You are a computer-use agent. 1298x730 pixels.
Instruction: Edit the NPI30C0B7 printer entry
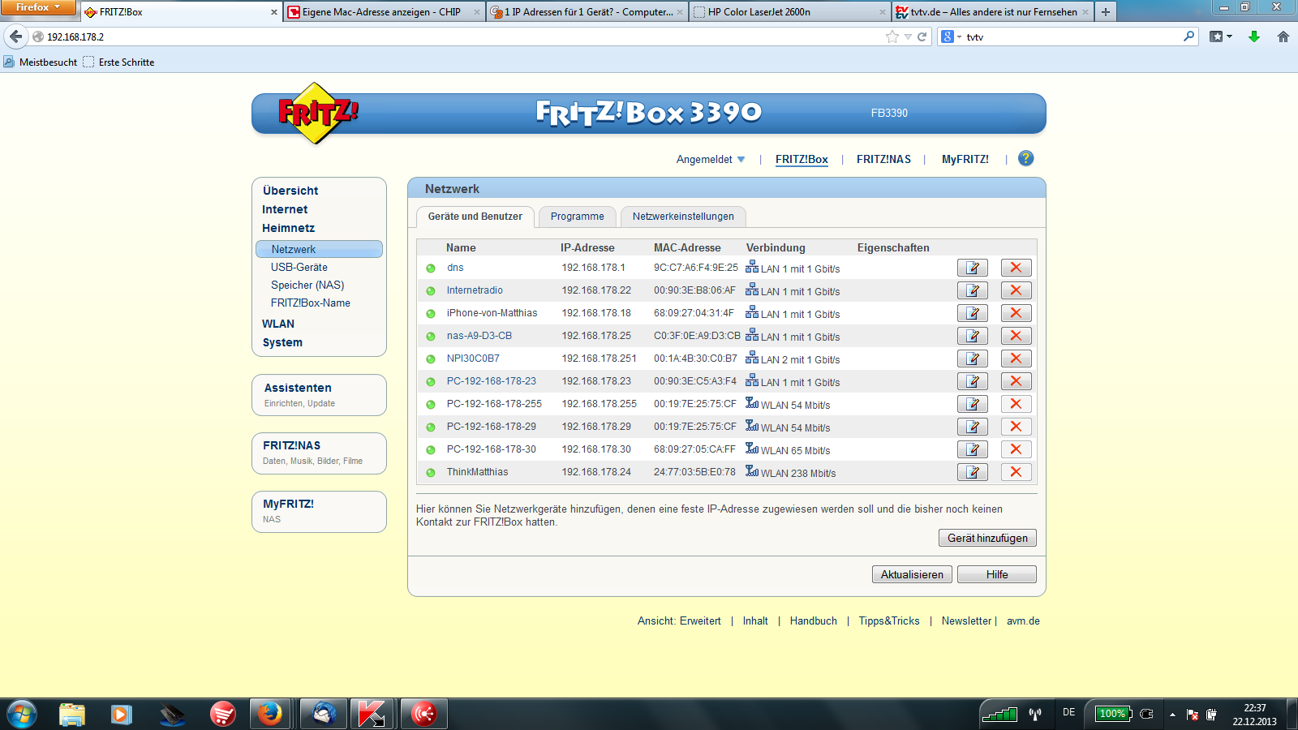tap(972, 359)
